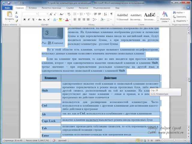Open the font size dropdown

coord(47,14)
